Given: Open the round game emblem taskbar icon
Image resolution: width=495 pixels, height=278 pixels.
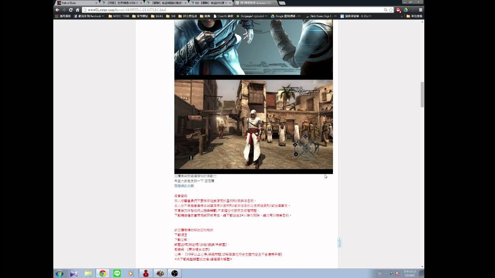Looking at the screenshot, I should point(160,273).
